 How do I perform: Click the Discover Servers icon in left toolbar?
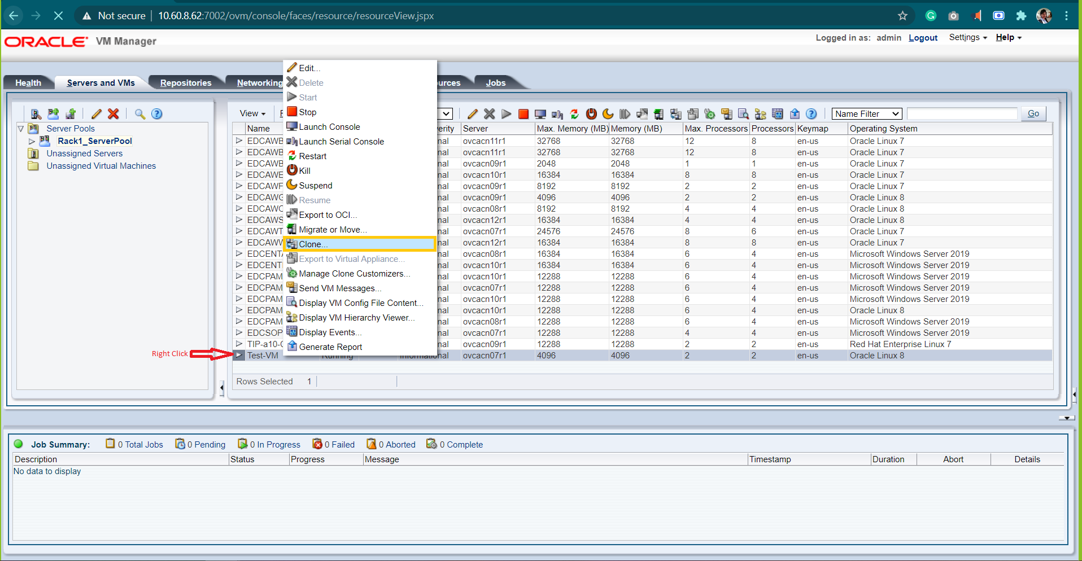[36, 114]
